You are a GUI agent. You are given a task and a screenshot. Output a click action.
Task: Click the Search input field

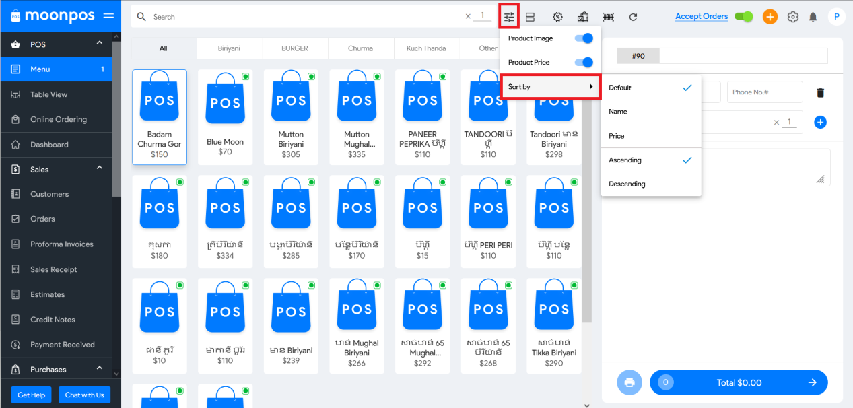303,17
